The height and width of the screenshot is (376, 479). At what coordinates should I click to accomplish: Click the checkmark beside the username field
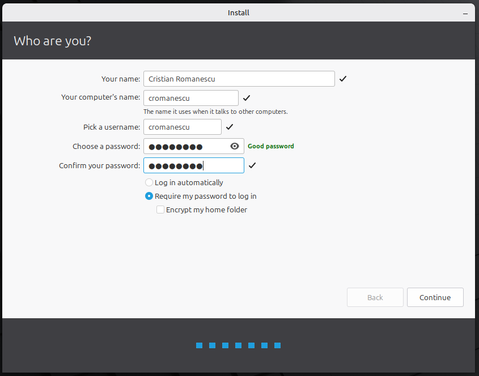click(230, 127)
